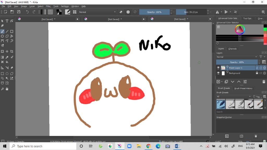Select the Rectangular Selection tool
267x150 pixels.
2,74
